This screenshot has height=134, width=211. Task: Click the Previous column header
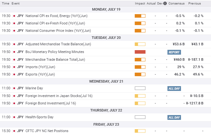(x=195, y=4)
